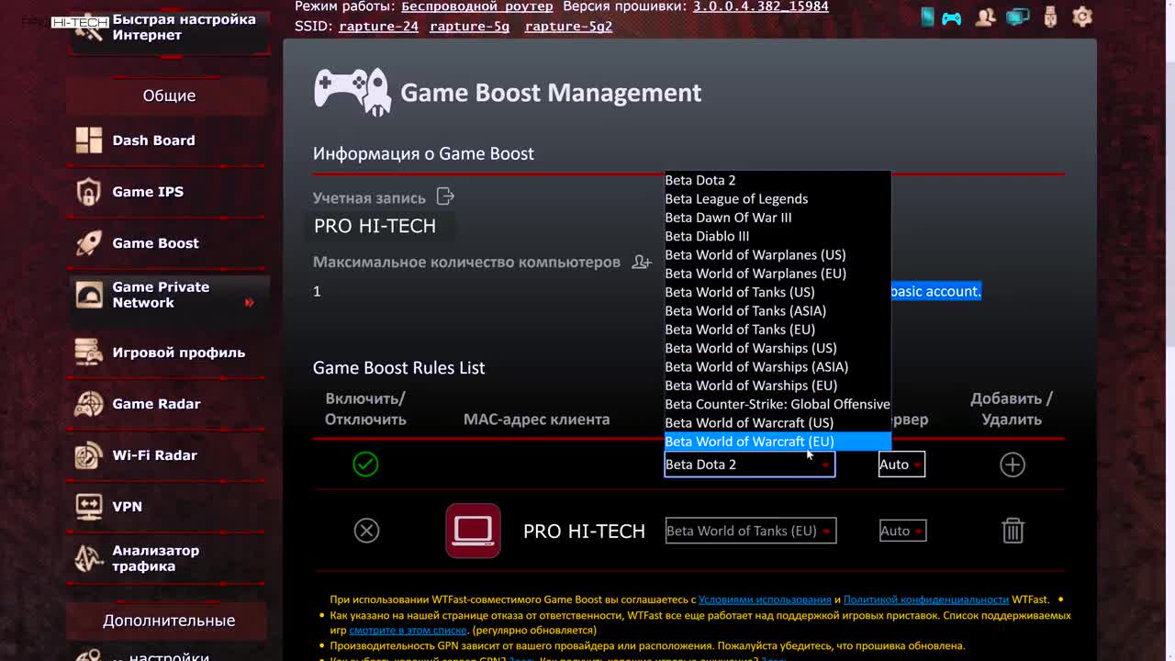
Task: Click the Wi-Fi Radar icon
Action: pyautogui.click(x=89, y=455)
